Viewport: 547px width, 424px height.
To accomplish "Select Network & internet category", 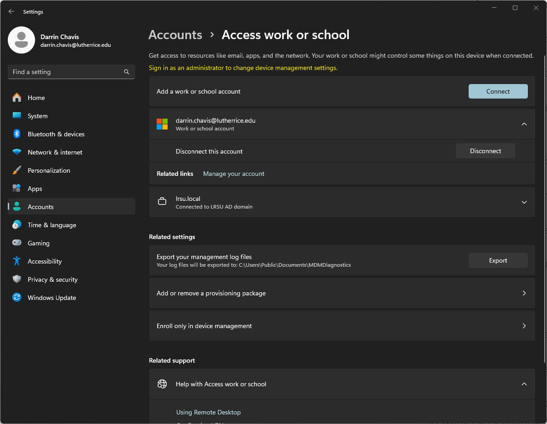I will (72, 152).
